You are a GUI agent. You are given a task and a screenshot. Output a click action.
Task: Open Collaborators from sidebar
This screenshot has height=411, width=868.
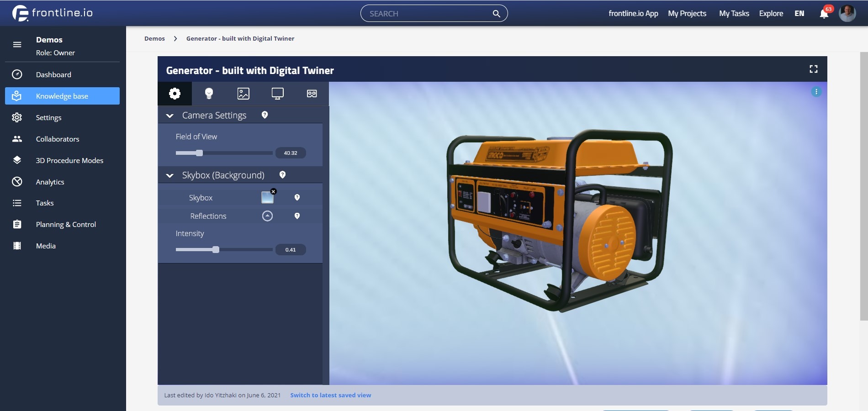pos(62,139)
